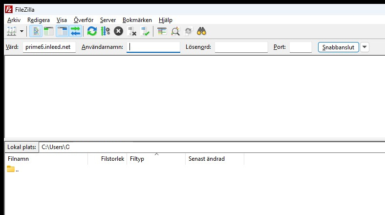
Task: Toggle message log display
Action: (36, 31)
